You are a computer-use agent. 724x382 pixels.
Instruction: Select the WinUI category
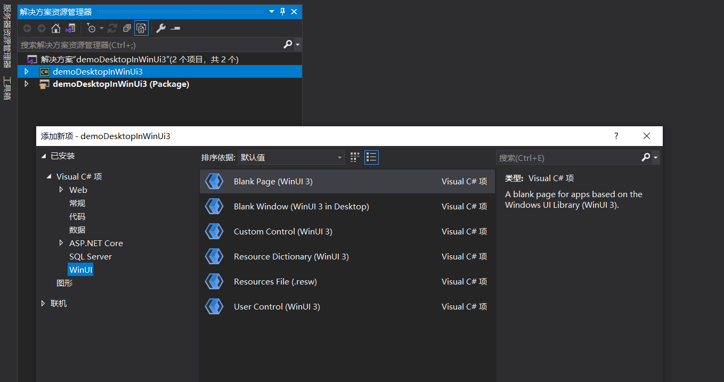click(x=81, y=270)
